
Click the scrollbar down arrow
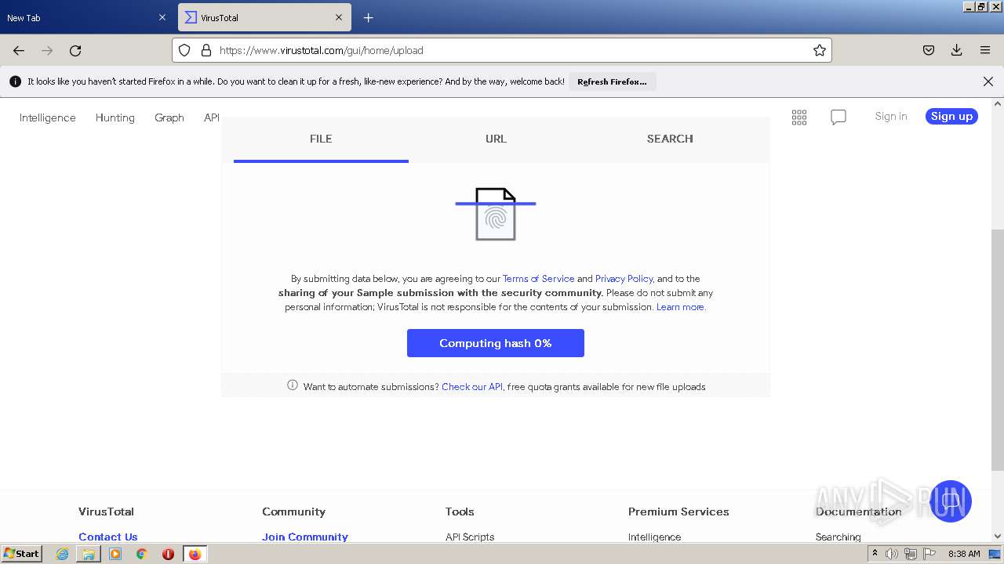[x=998, y=537]
